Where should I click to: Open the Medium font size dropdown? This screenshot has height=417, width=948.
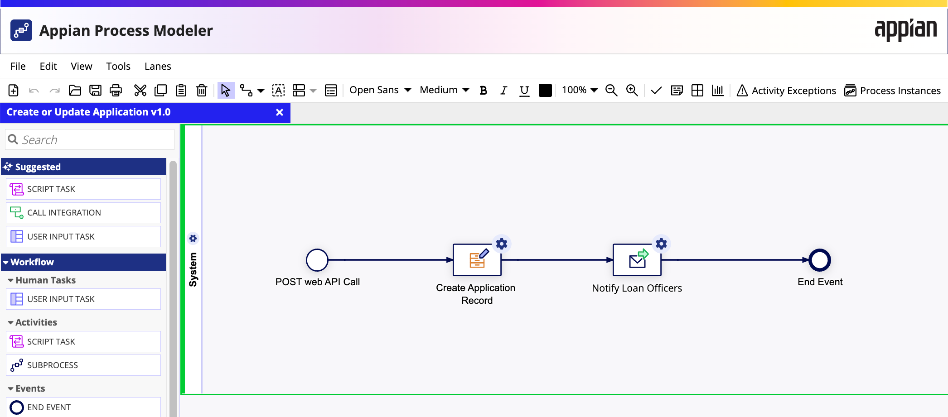tap(445, 90)
